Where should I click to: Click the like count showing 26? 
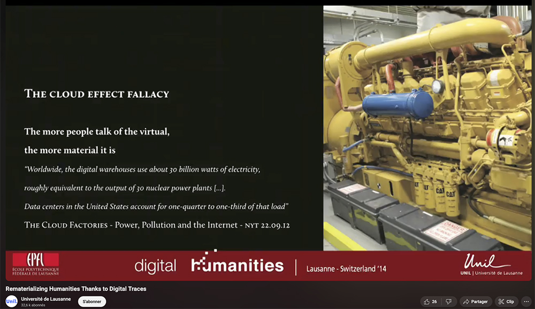435,301
